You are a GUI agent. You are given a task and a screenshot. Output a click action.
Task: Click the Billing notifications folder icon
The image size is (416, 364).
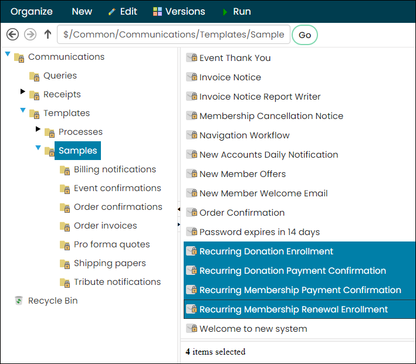[65, 170]
